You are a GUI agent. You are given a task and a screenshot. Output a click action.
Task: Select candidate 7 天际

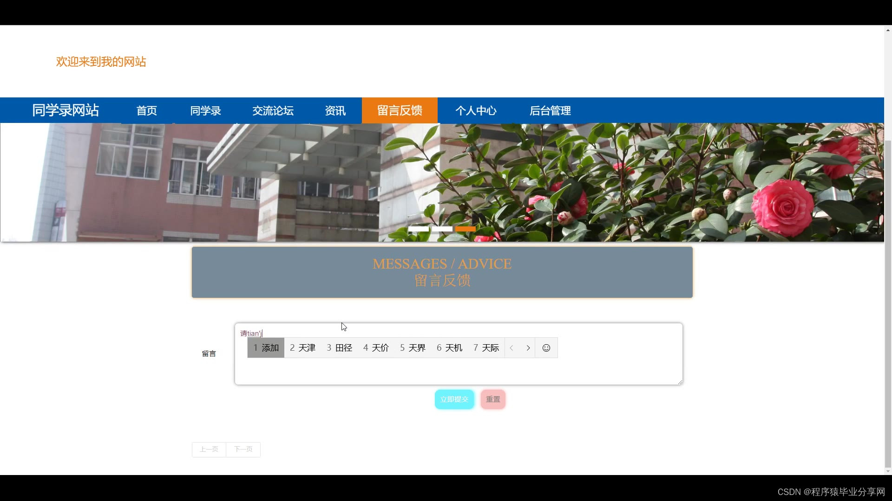(x=486, y=348)
